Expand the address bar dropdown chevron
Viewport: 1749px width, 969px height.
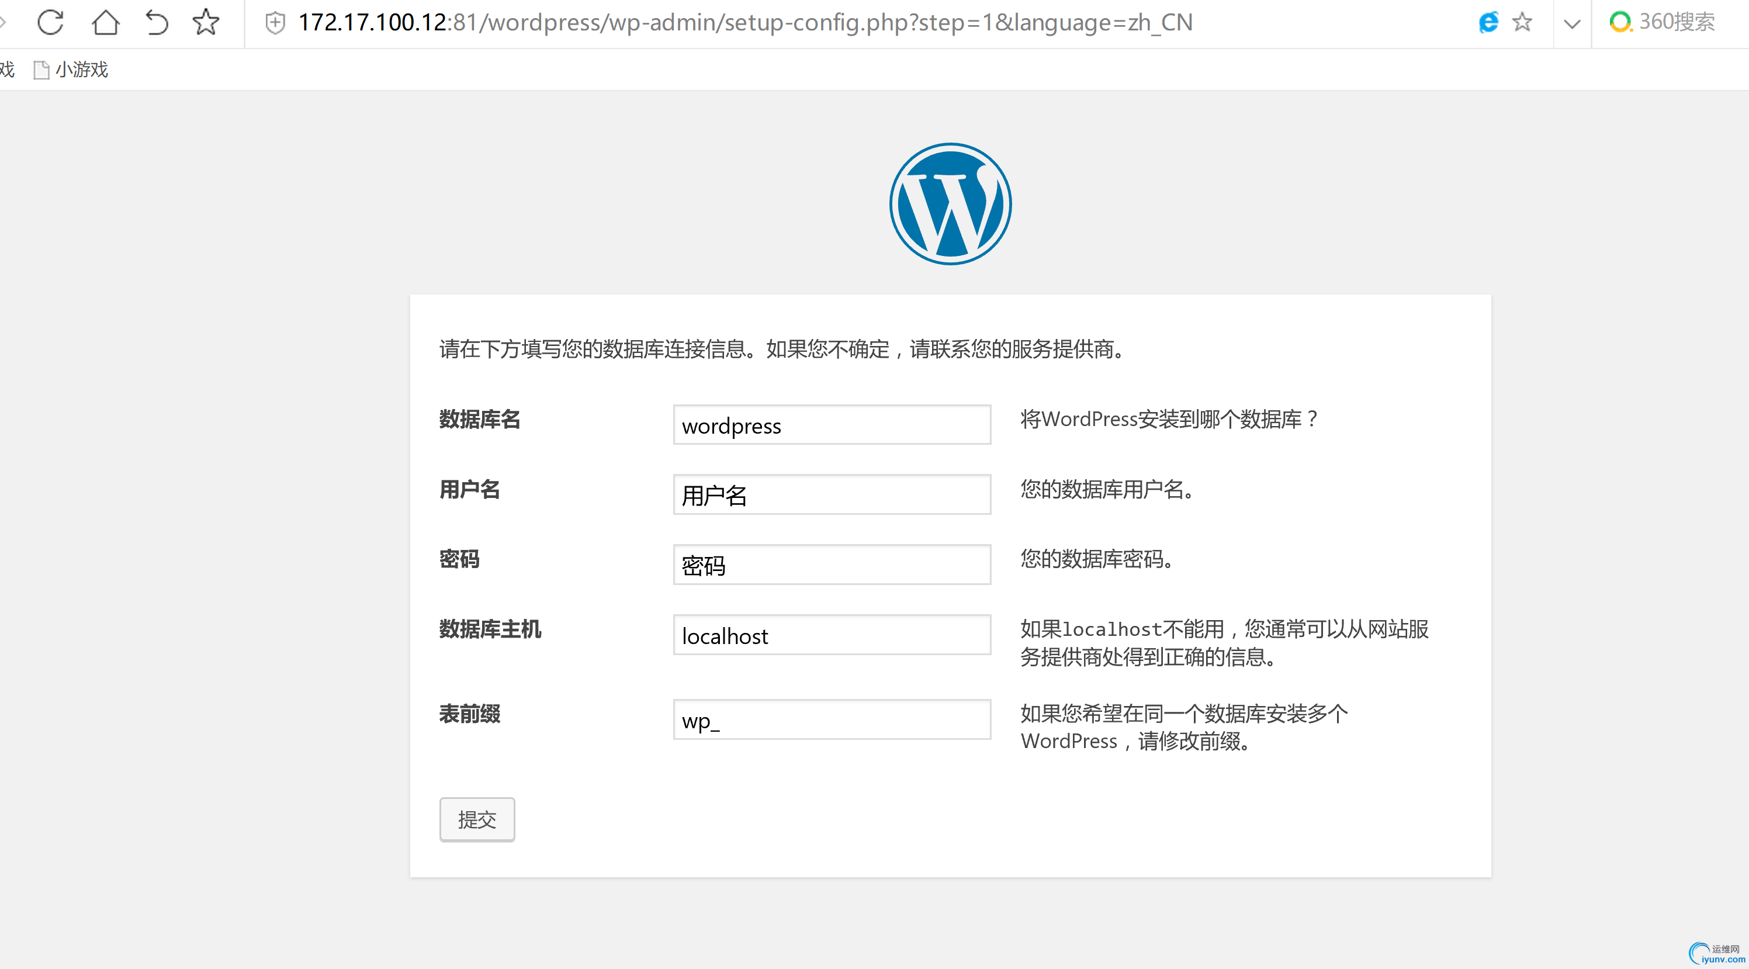coord(1572,25)
